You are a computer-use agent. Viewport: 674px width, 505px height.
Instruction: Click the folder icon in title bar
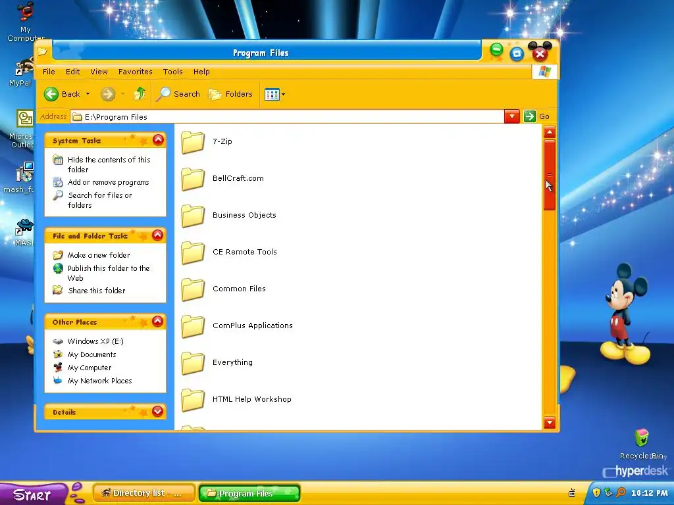pos(42,52)
